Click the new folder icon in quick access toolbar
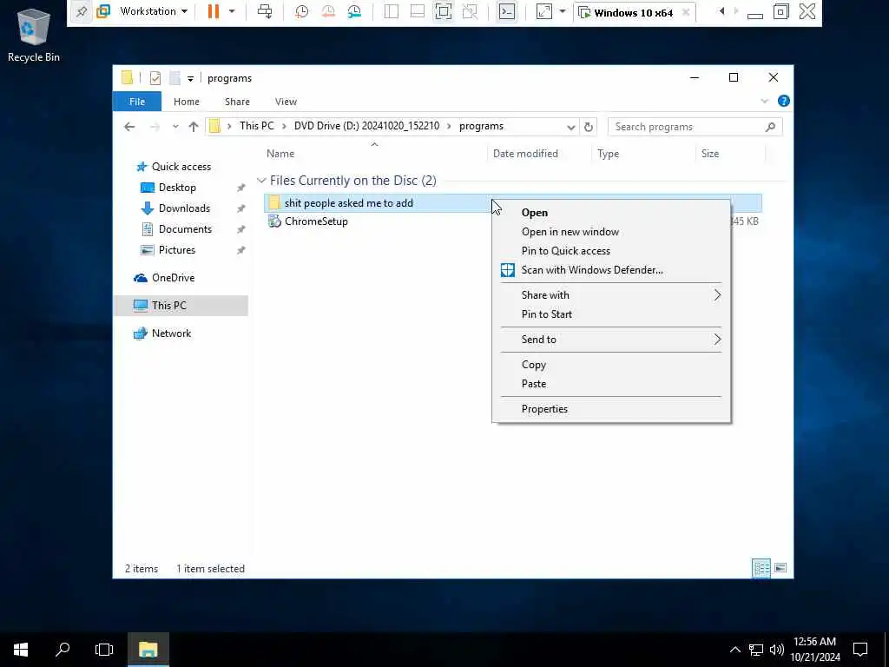 [175, 78]
